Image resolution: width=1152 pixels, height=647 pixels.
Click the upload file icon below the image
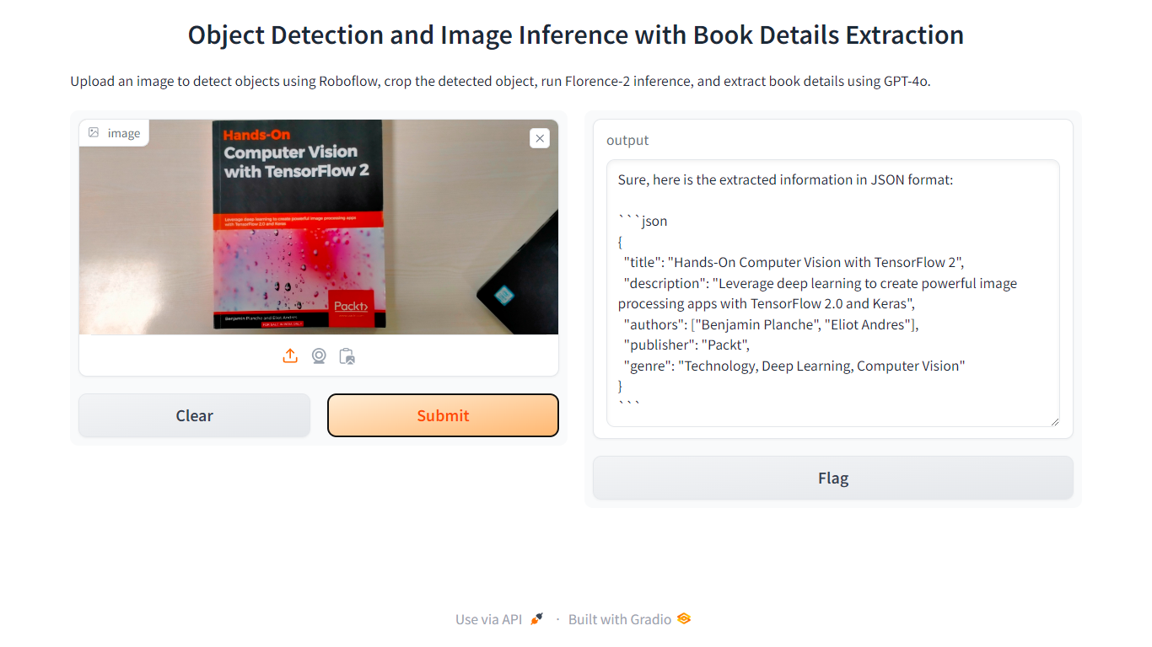pos(290,356)
